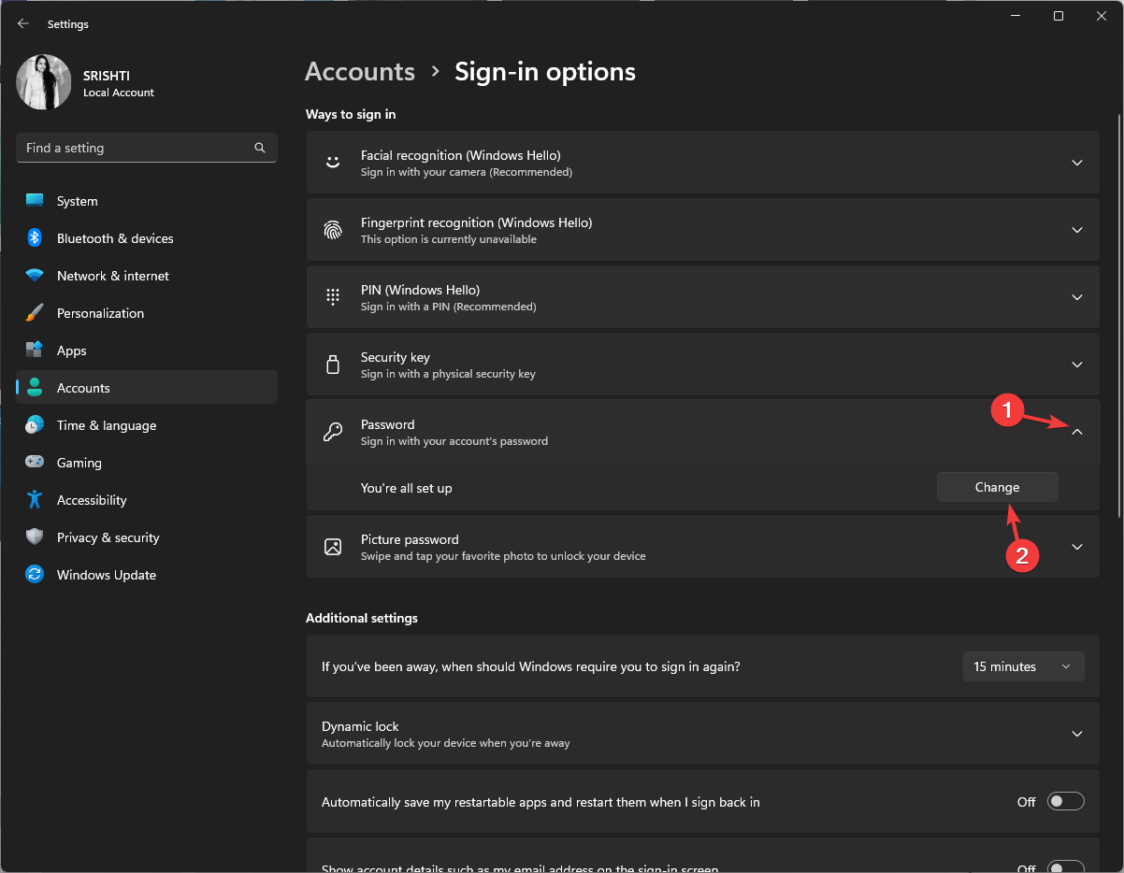Go to Bluetooth & devices

click(147, 238)
